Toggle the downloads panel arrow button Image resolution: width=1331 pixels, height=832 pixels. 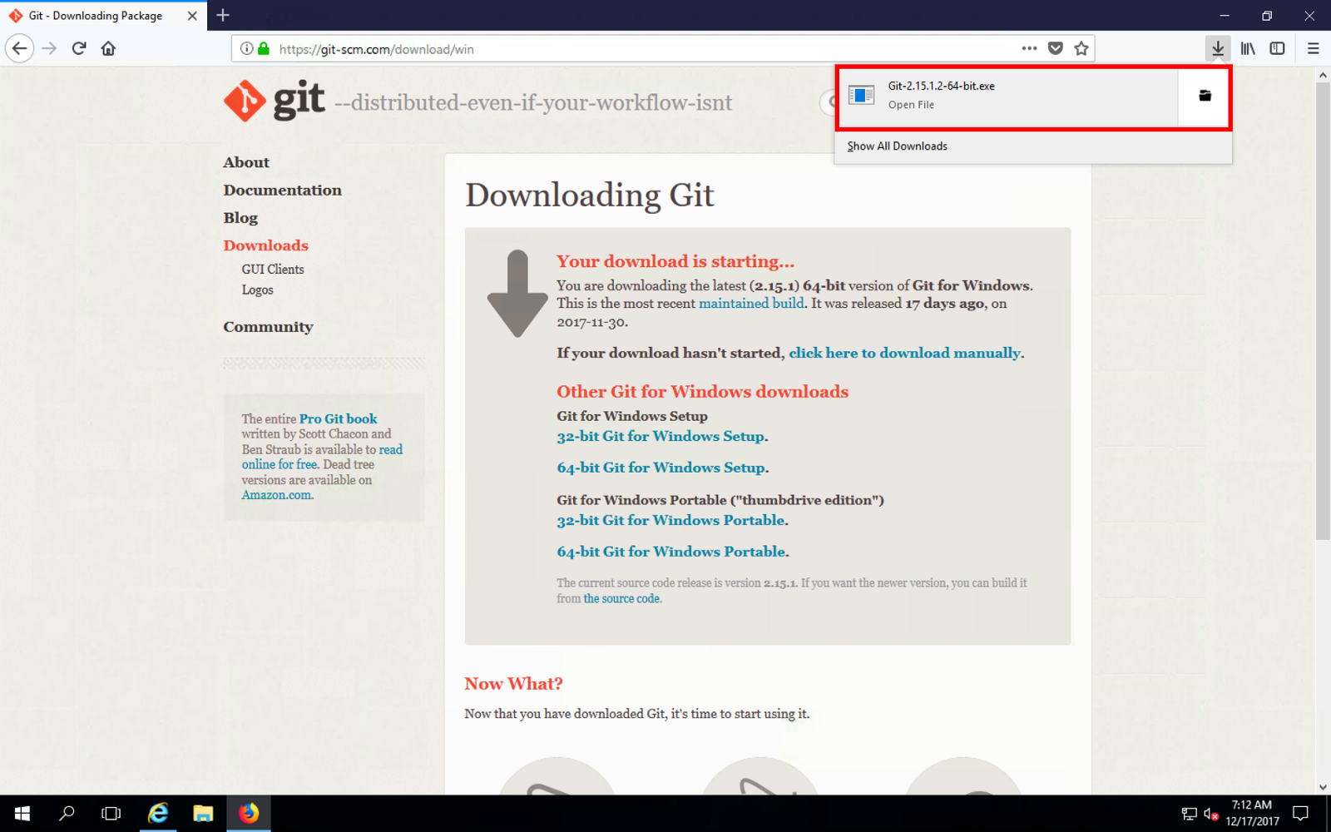click(x=1218, y=48)
